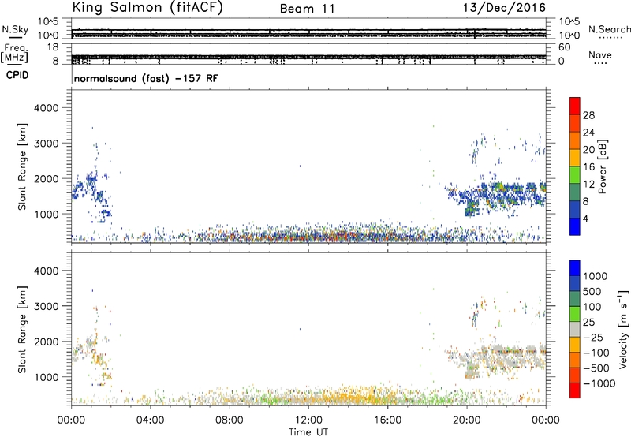This screenshot has height=437, width=631.
Task: Click the '500' label on Velocity color bar
Action: pos(592,291)
